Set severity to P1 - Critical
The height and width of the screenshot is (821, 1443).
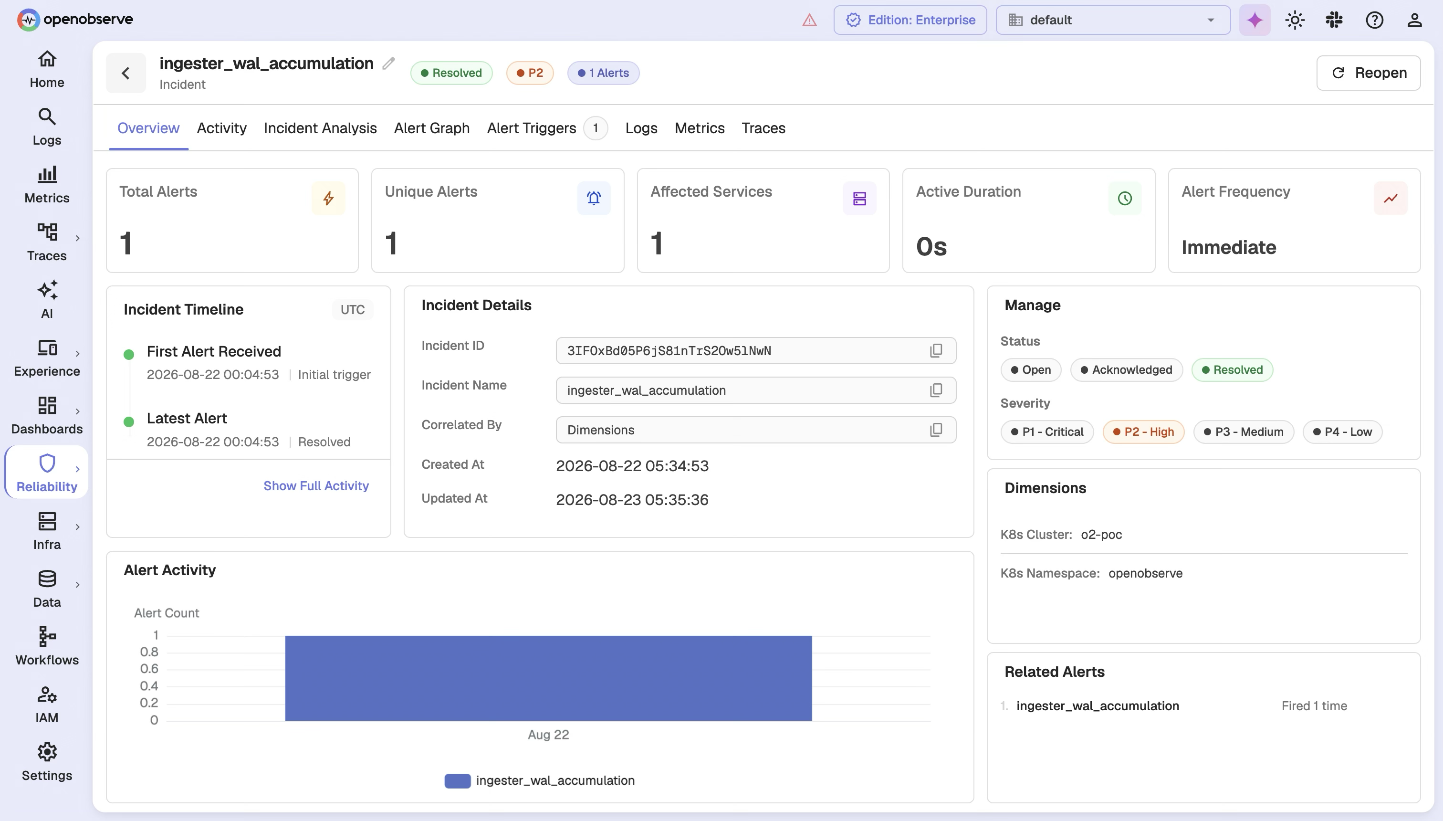coord(1047,432)
